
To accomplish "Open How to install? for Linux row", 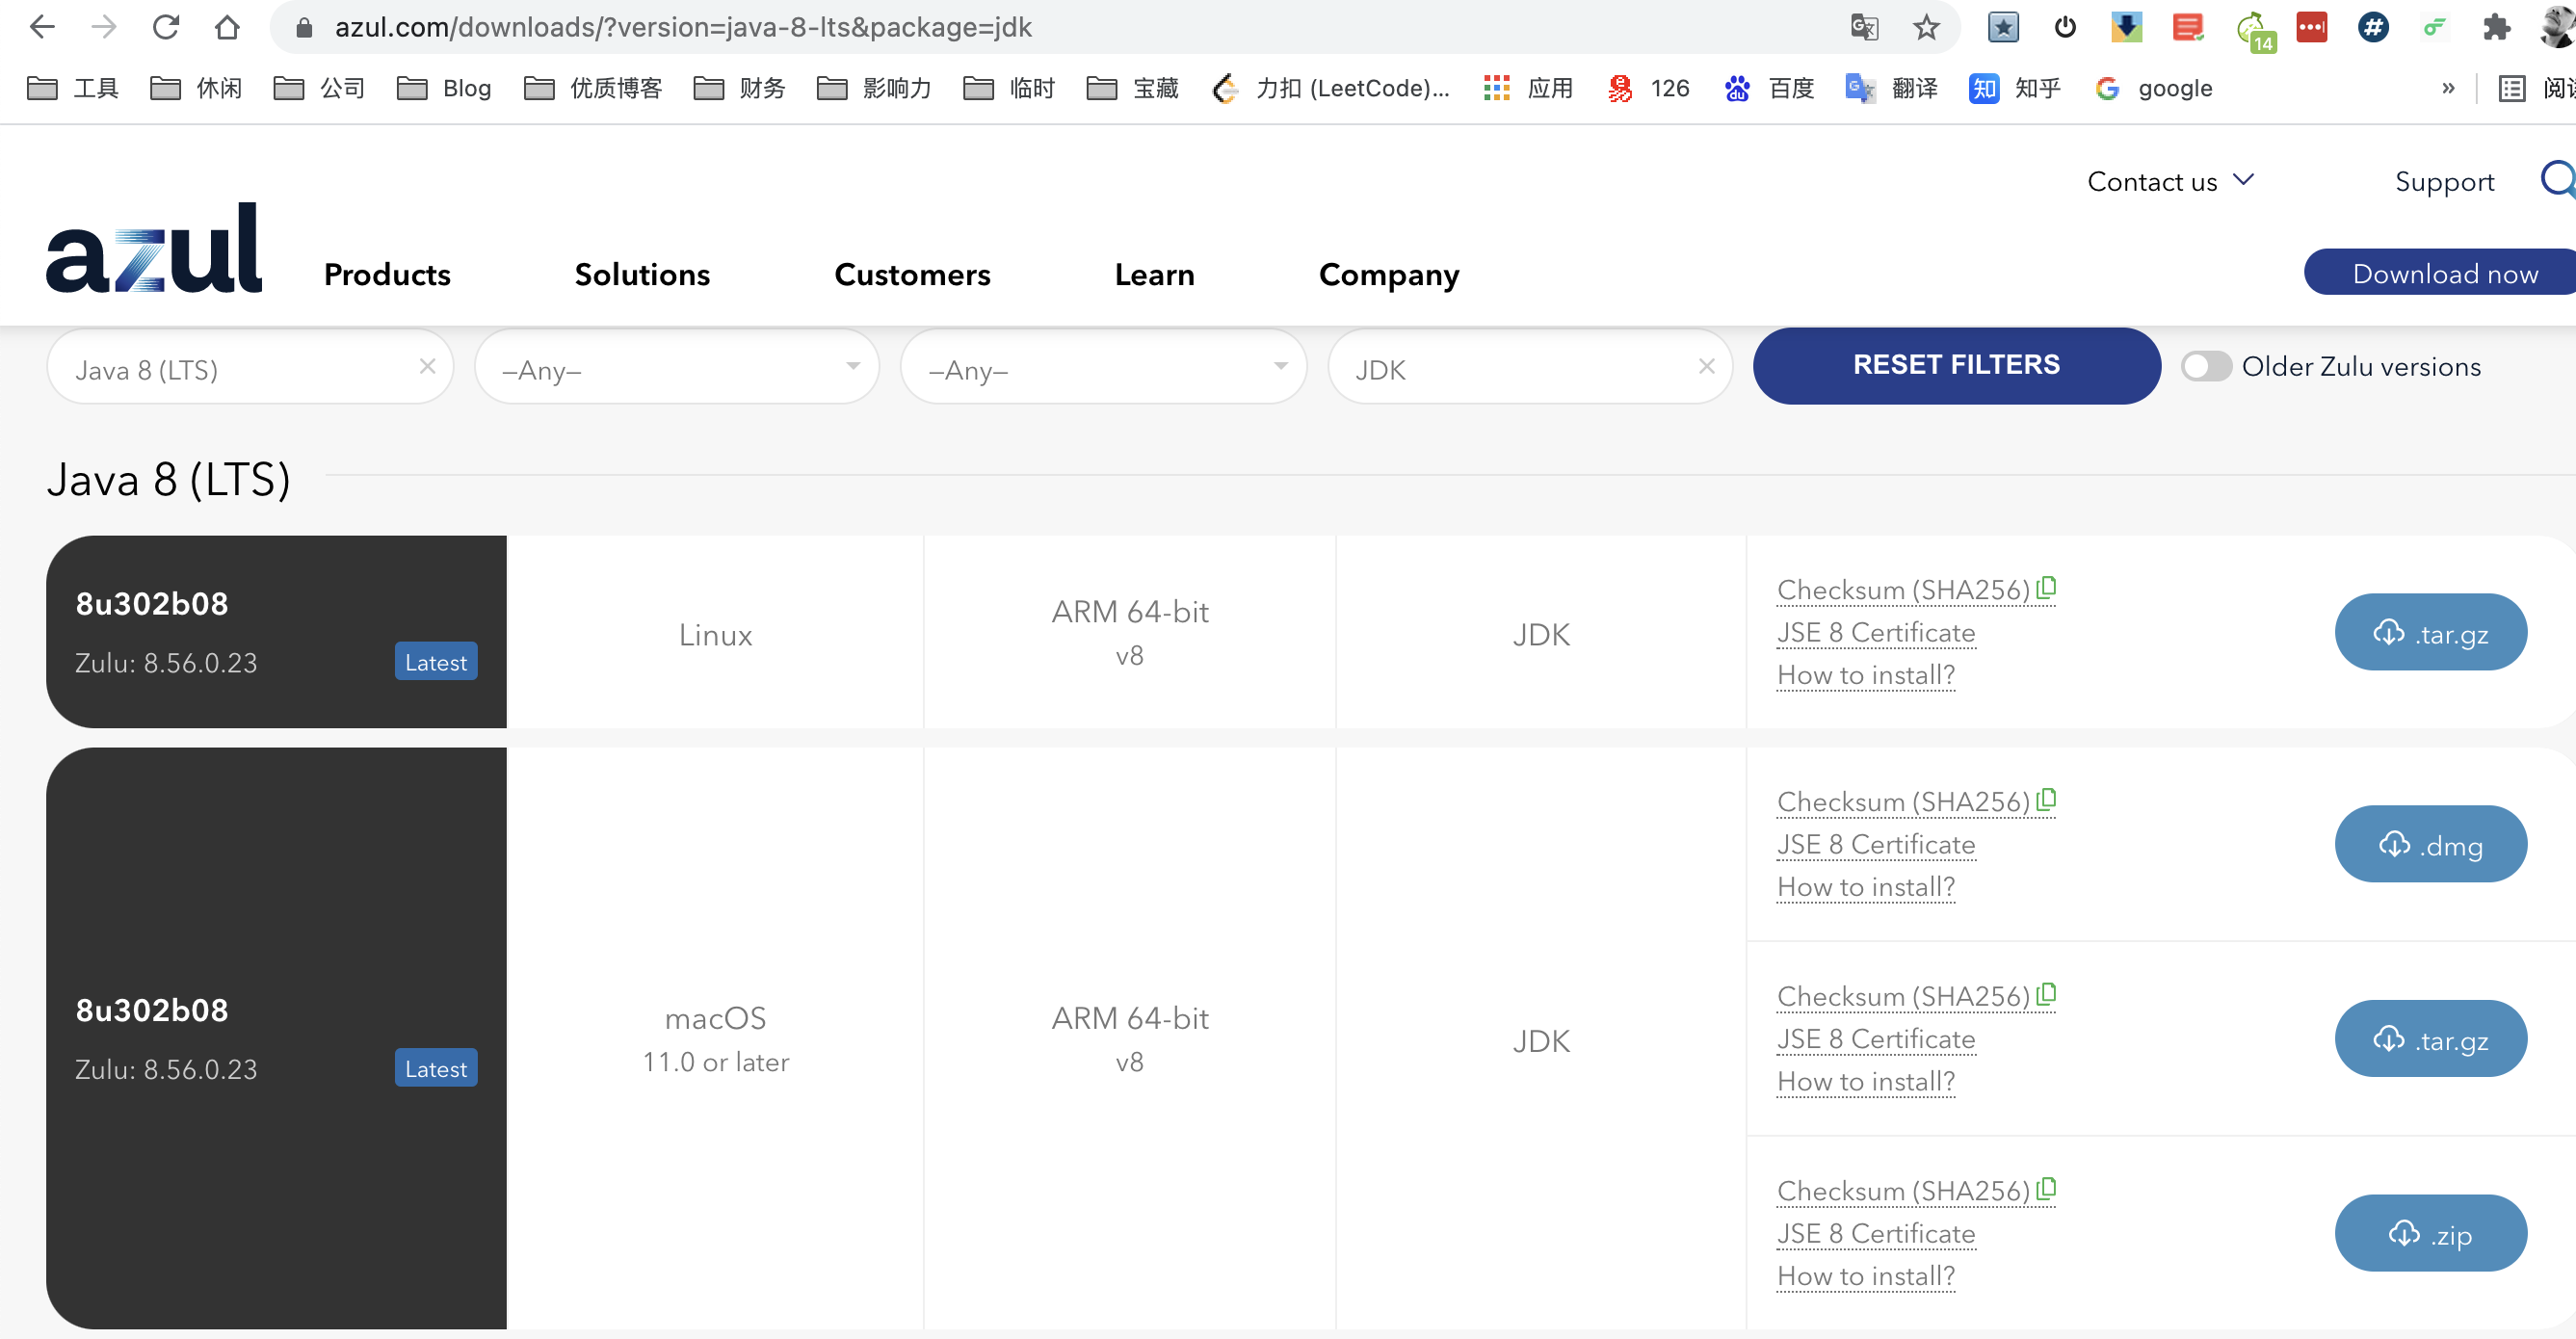I will point(1866,675).
